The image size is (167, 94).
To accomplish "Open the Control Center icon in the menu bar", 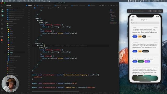I will [x=164, y=1].
